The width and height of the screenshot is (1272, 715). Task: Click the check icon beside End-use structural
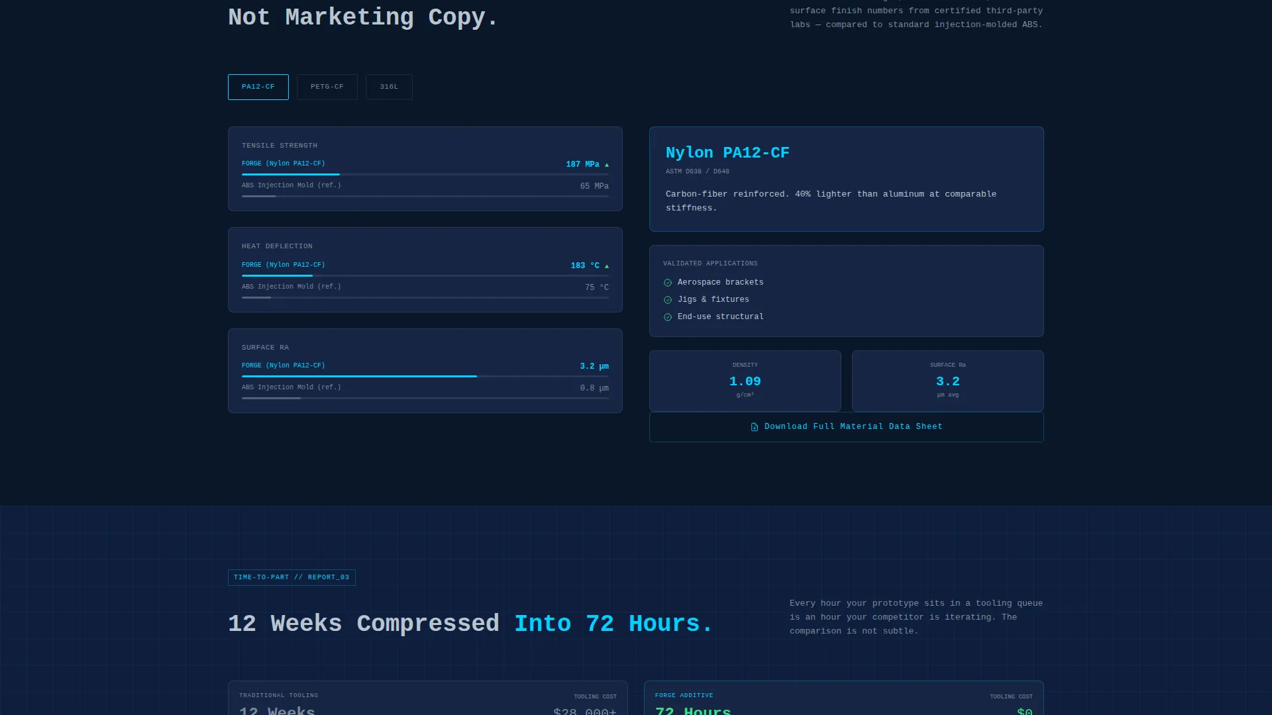[668, 317]
